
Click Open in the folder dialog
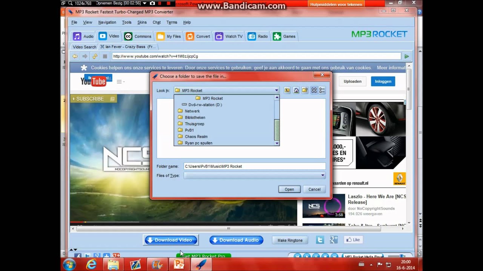[289, 189]
